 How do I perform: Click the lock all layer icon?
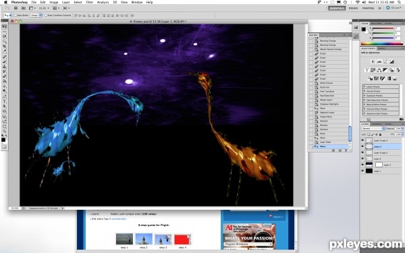click(x=380, y=134)
